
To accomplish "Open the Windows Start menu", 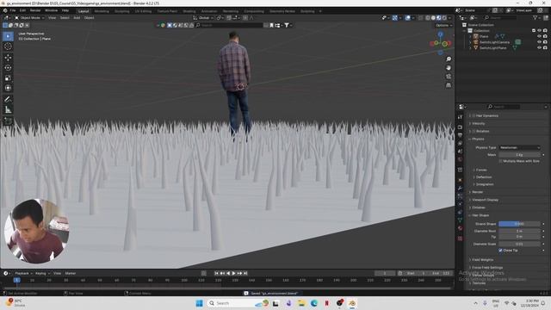I will coord(199,303).
